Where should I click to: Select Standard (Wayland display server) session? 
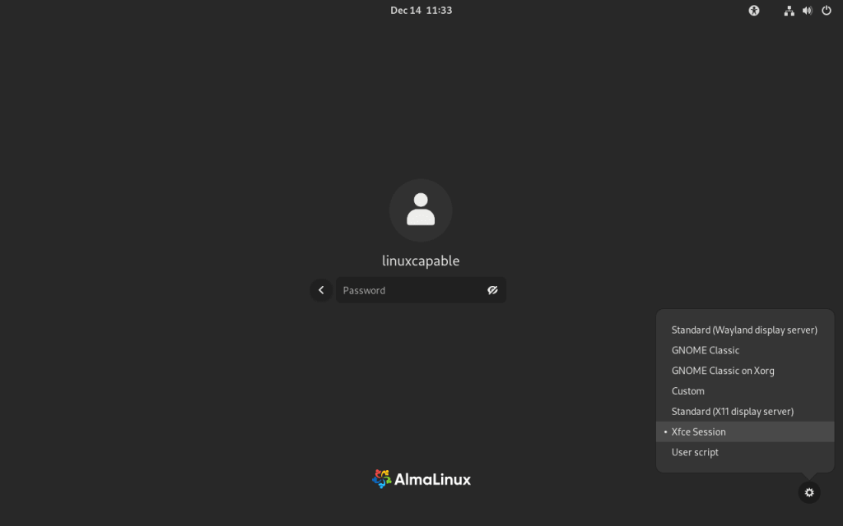[745, 330]
